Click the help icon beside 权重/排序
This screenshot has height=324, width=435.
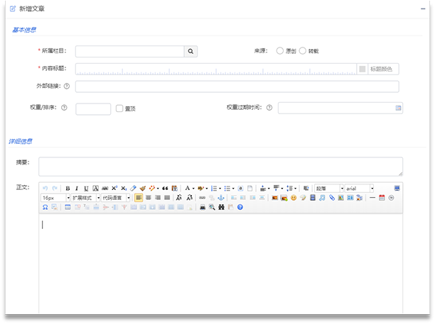click(x=64, y=108)
